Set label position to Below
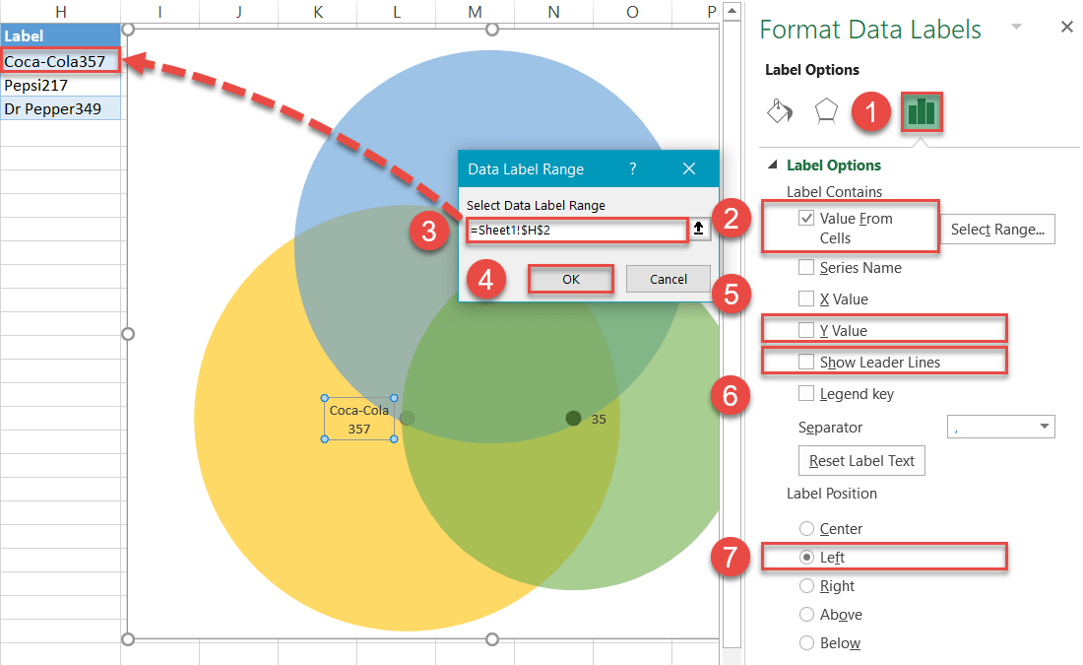The image size is (1083, 665). 806,642
